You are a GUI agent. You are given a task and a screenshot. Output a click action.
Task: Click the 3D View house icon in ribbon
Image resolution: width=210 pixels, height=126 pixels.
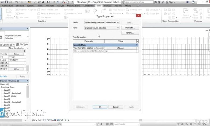pos(87,11)
